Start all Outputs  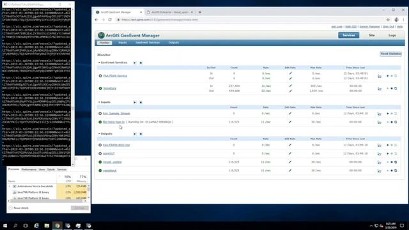point(135,134)
